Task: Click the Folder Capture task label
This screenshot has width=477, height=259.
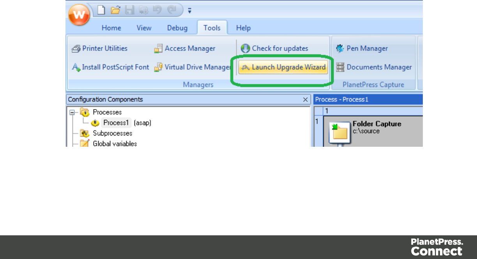Action: pos(377,124)
